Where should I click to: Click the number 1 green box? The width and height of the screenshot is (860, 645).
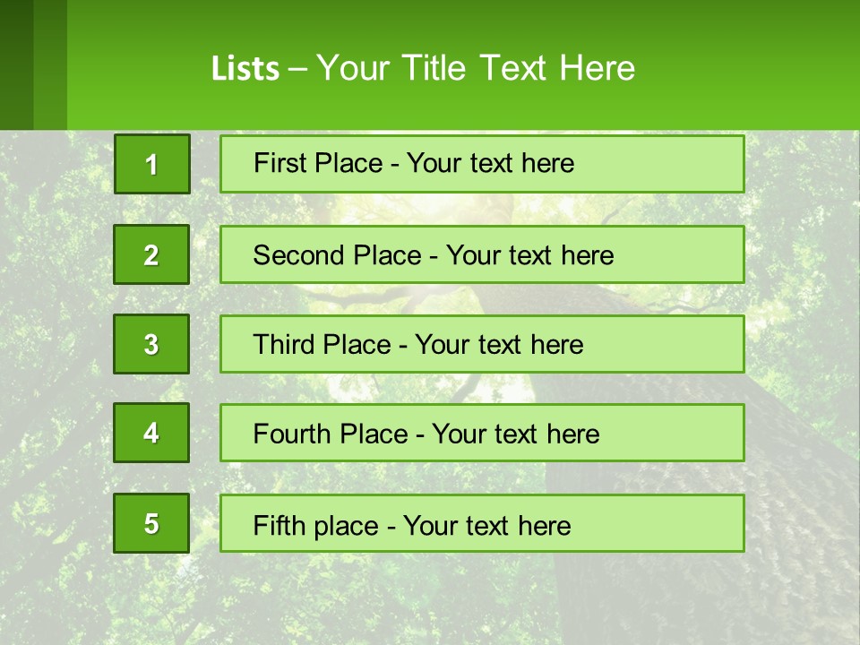coord(152,164)
